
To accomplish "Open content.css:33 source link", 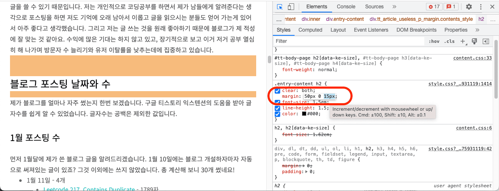I will pyautogui.click(x=473, y=58).
